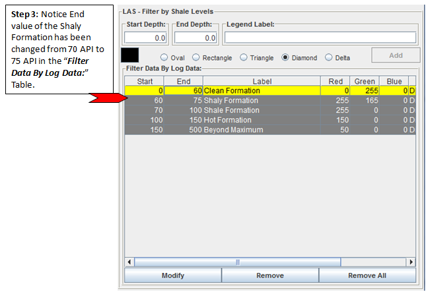Click the horizontal scrollbar left arrow
The image size is (430, 294).
pos(129,262)
